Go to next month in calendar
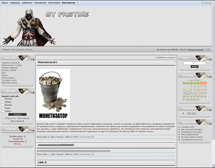This screenshot has width=215, height=168. [201, 80]
